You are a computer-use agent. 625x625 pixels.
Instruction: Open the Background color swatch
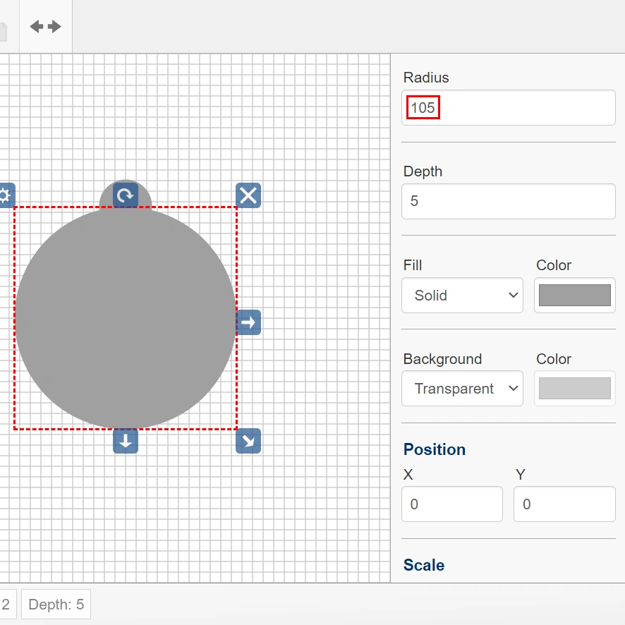574,389
